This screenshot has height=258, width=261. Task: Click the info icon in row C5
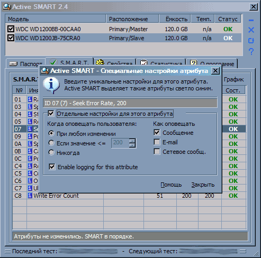(30, 173)
